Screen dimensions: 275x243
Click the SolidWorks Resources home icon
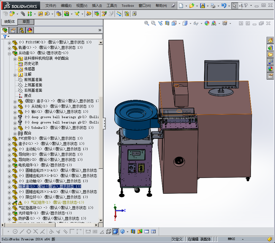point(270,40)
